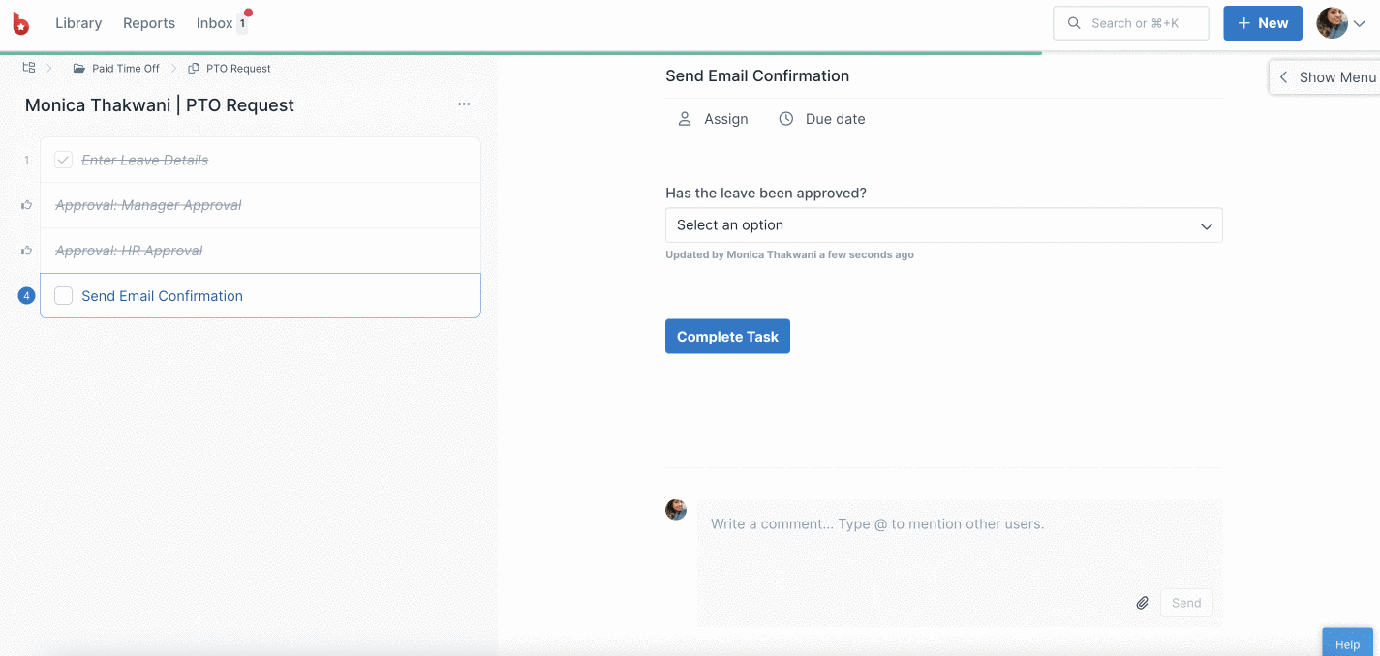The height and width of the screenshot is (656, 1380).
Task: Click the paperclip attachment icon
Action: (1142, 603)
